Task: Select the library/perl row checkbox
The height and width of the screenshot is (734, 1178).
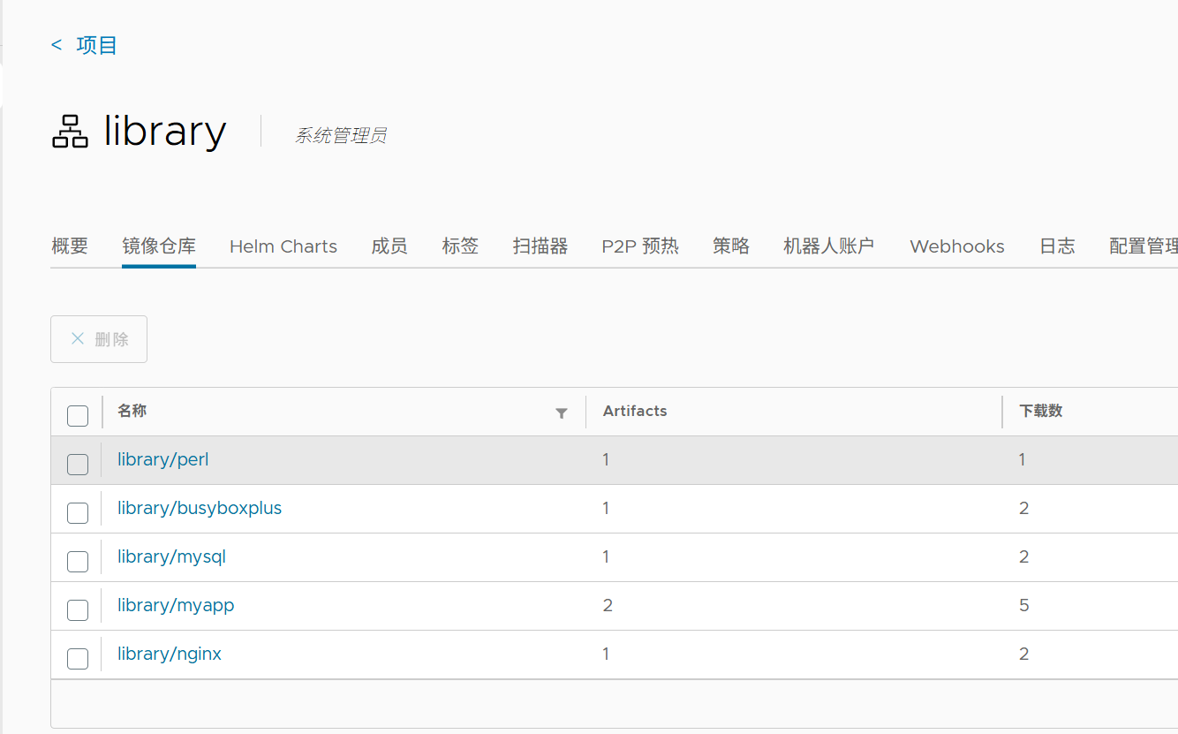Action: pyautogui.click(x=78, y=464)
